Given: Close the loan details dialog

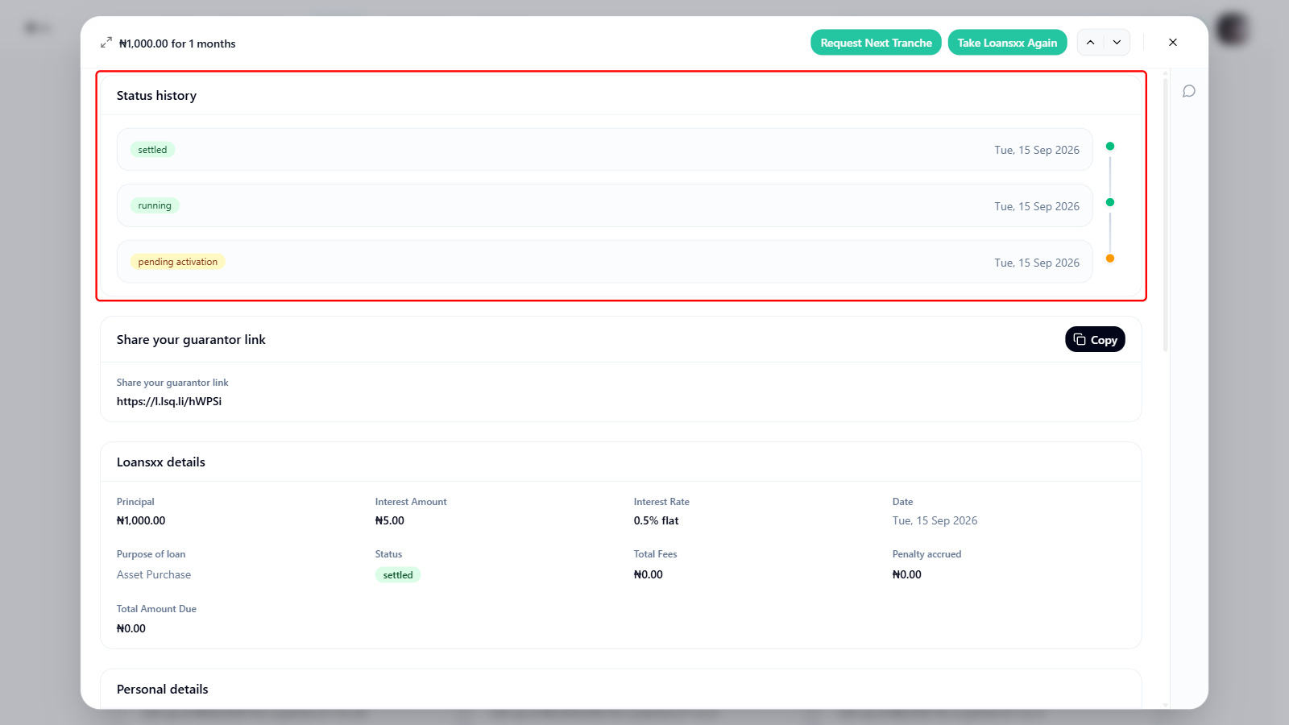Looking at the screenshot, I should pyautogui.click(x=1173, y=43).
